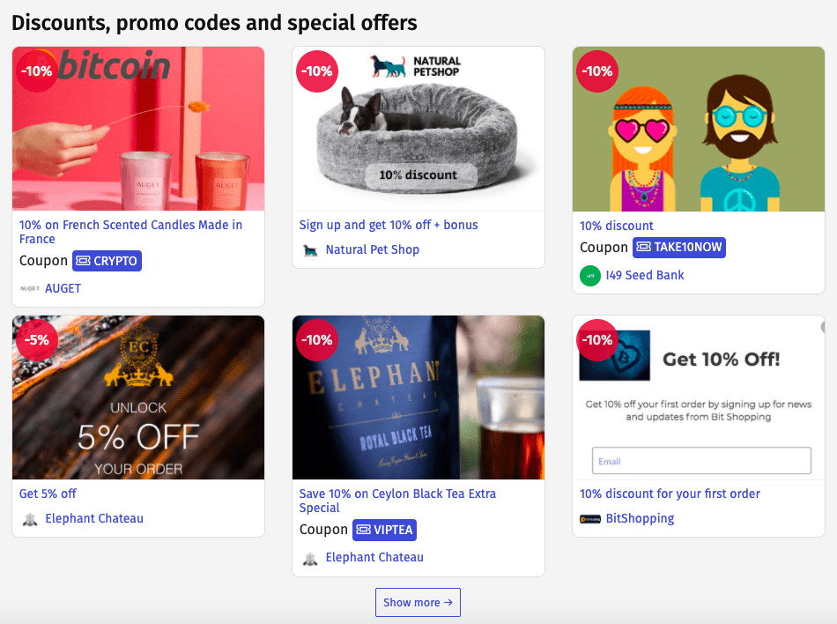This screenshot has height=624, width=837.
Task: Click the ticket icon inside the CRYPTO coupon
Action: 86,261
